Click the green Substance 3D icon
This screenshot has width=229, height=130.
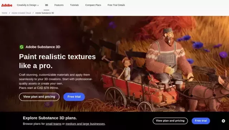pyautogui.click(x=21, y=47)
